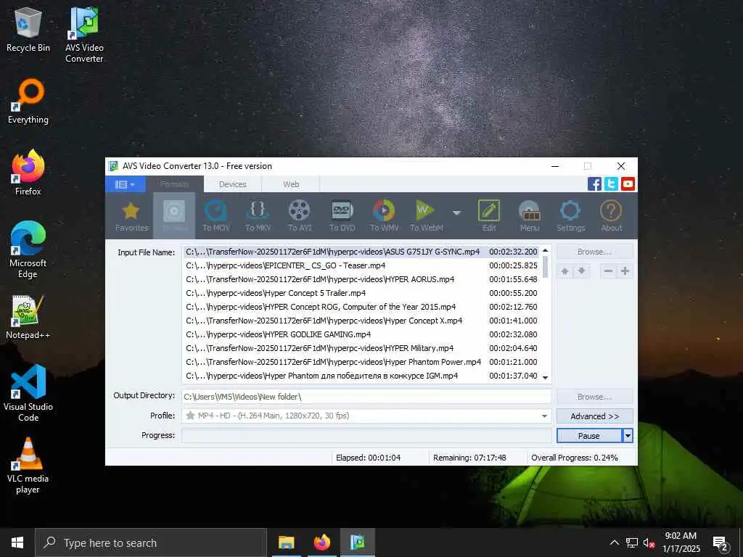Show hidden system tray icons
The image size is (743, 557).
pyautogui.click(x=614, y=542)
